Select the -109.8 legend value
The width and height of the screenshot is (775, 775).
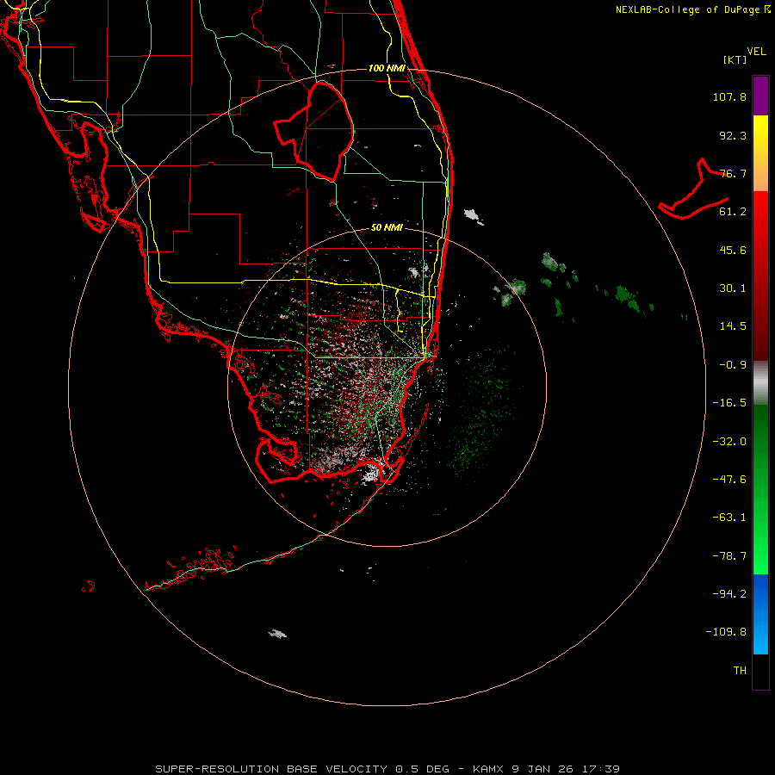coord(726,632)
